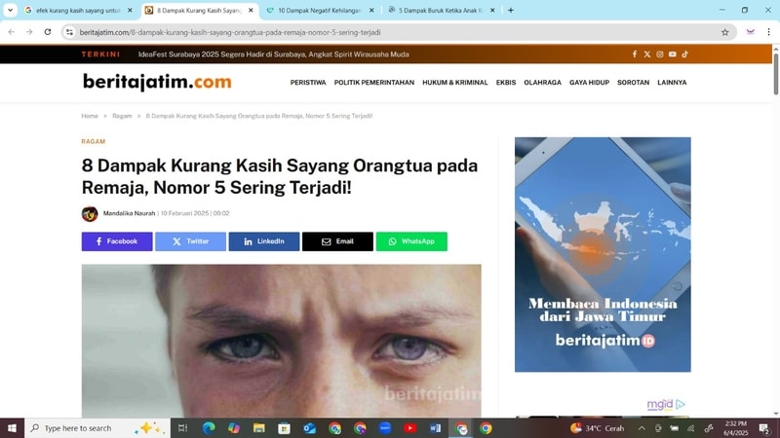This screenshot has height=438, width=780.
Task: Open Outlook from taskbar
Action: 309,428
